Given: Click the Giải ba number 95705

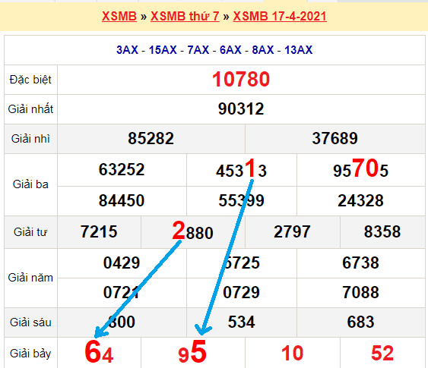Looking at the screenshot, I should 360,169.
